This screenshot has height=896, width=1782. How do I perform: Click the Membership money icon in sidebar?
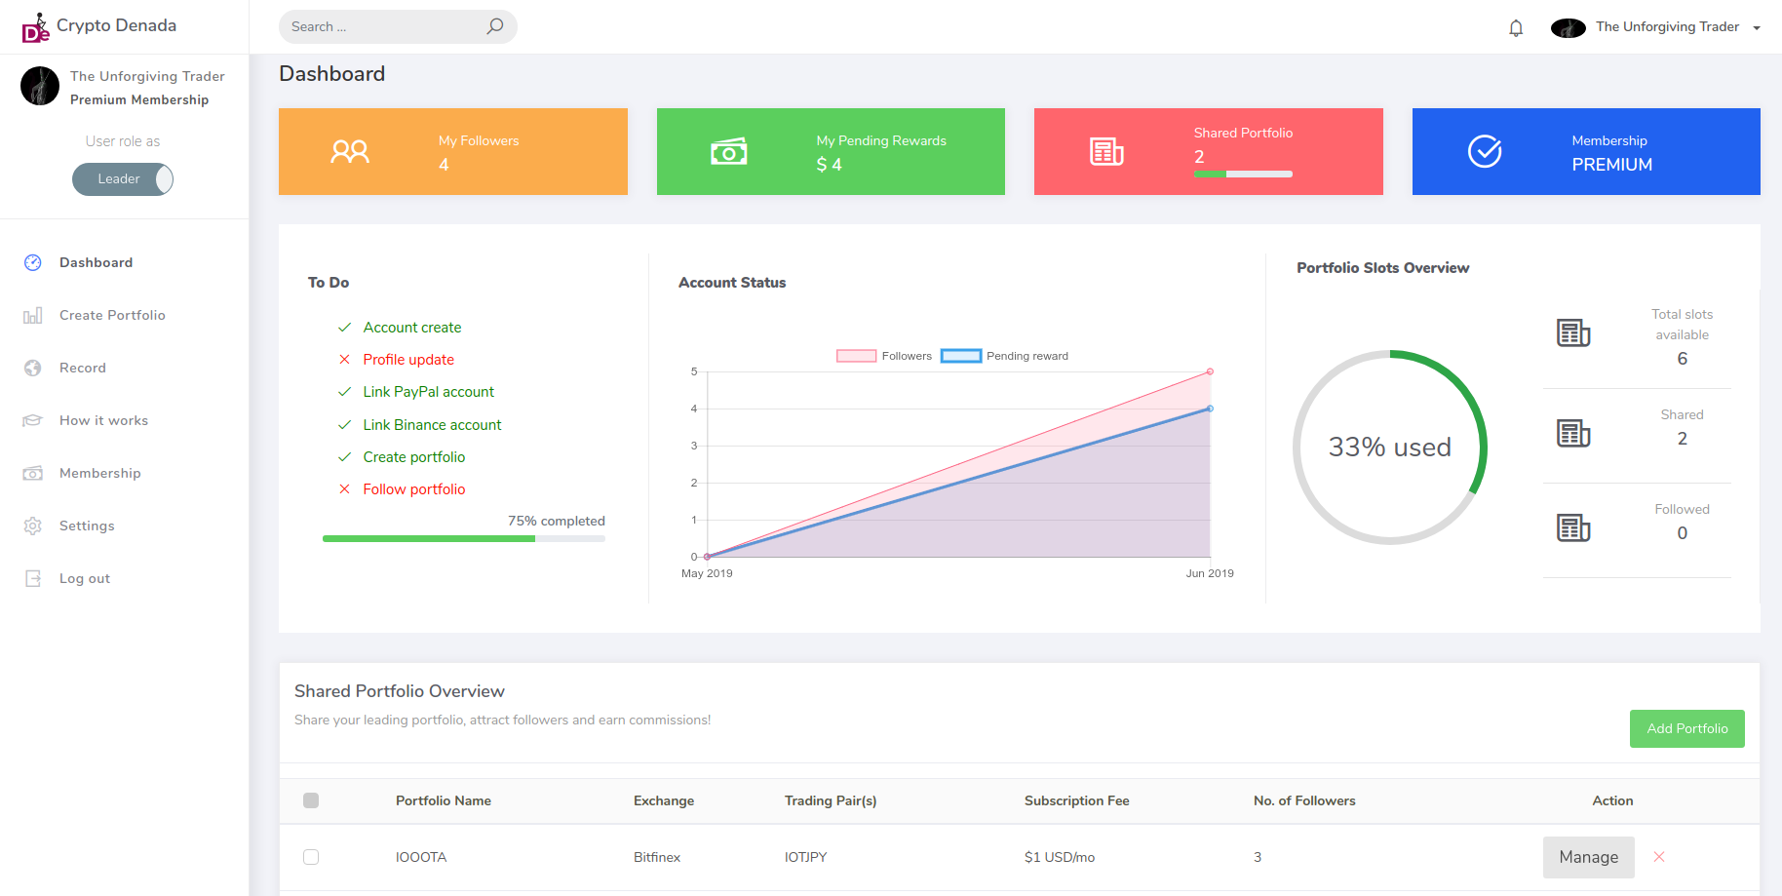tap(33, 473)
